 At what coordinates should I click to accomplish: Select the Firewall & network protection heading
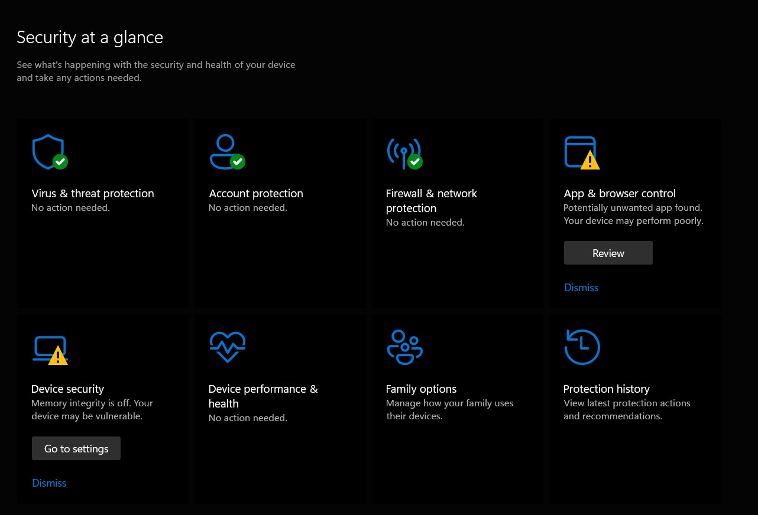coord(431,201)
